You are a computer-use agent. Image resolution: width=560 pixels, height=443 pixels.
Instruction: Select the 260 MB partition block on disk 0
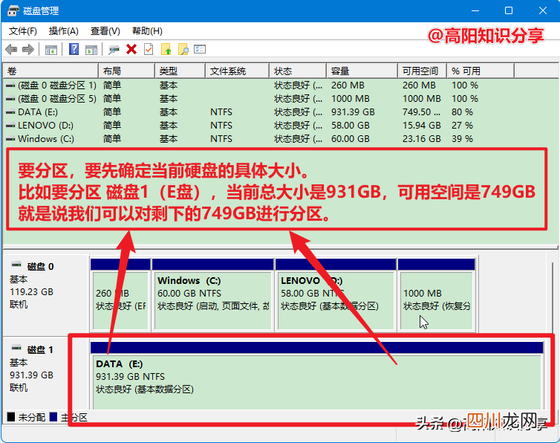(120, 295)
